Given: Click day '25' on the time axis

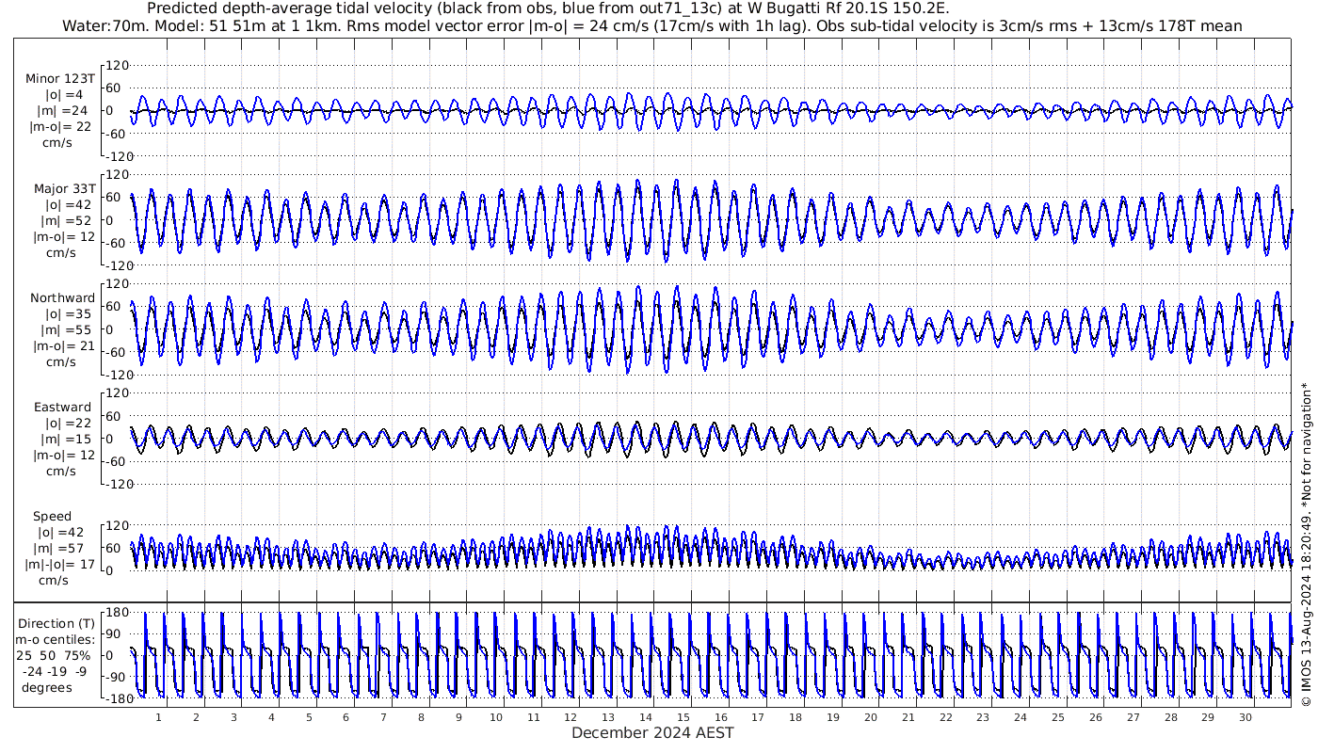Looking at the screenshot, I should 1058,717.
